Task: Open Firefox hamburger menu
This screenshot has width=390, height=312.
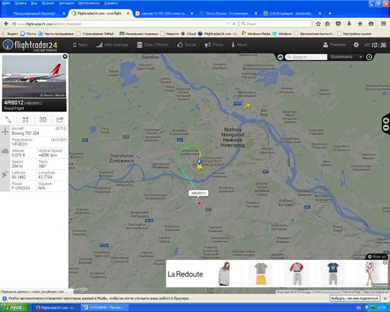Action: (x=384, y=24)
